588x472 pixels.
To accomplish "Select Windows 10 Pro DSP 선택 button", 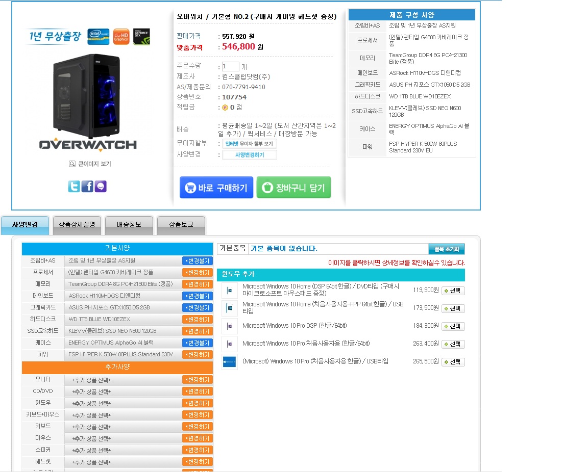I will point(453,326).
